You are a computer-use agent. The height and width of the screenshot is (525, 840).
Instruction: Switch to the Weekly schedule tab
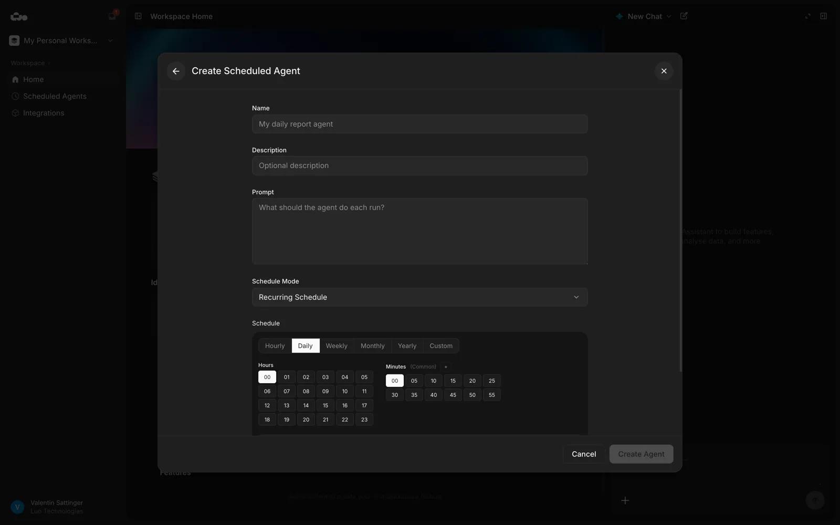[x=337, y=346]
